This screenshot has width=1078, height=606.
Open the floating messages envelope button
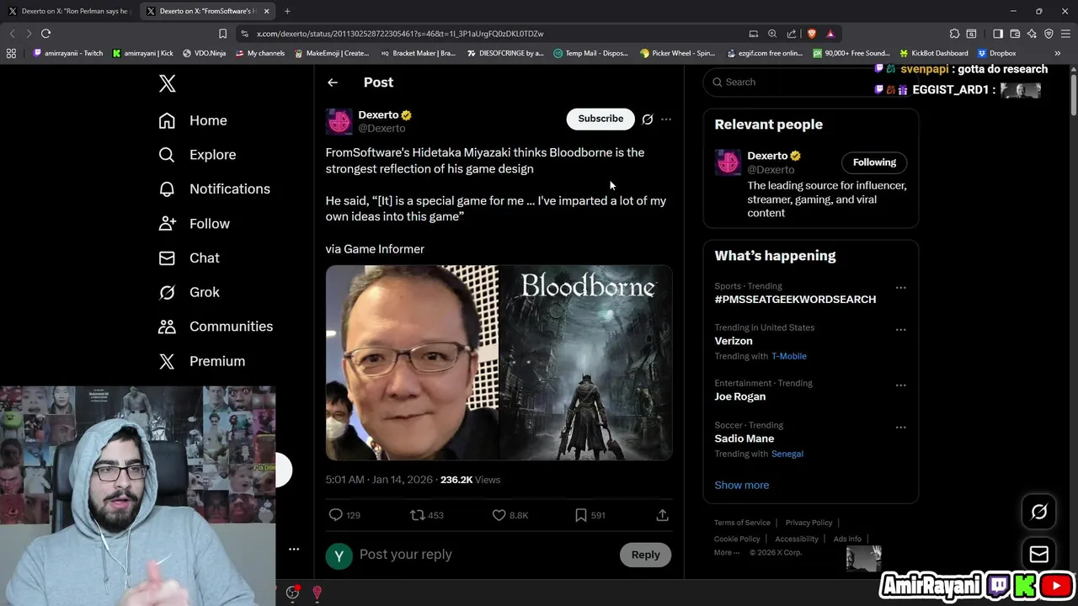pos(1039,555)
